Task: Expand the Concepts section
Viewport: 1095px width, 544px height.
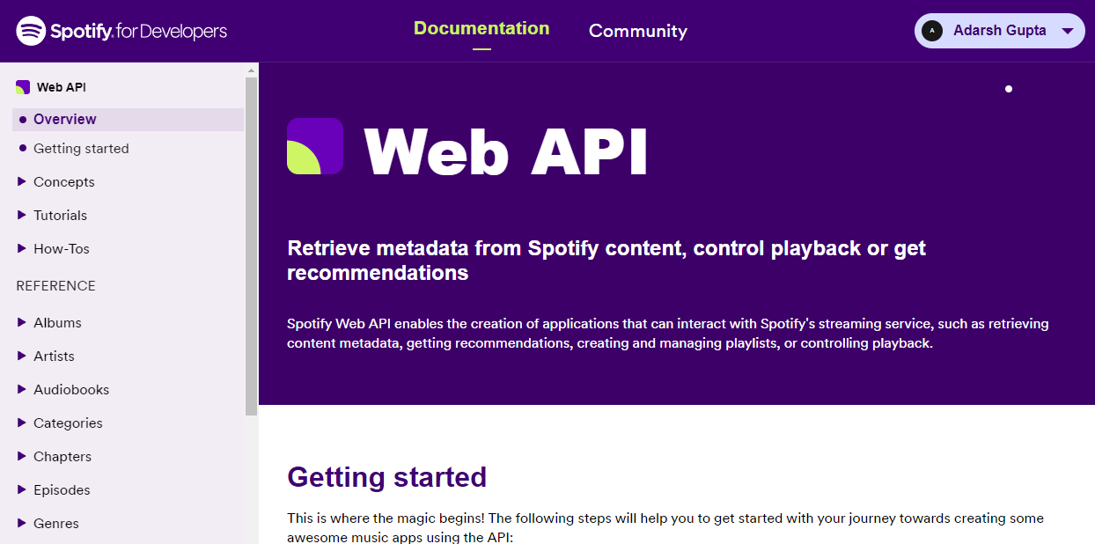Action: (x=63, y=182)
